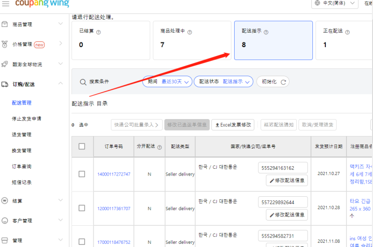Click help icon next to 配送指示

coord(266,32)
